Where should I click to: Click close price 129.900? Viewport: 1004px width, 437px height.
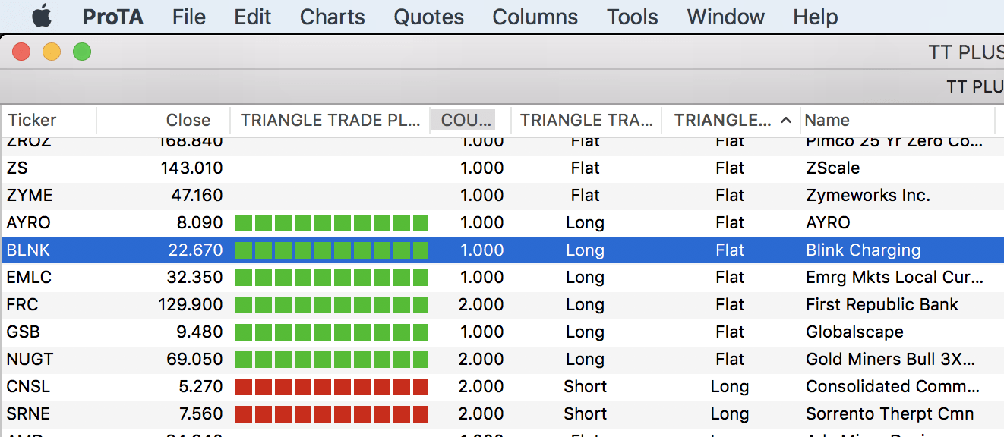191,305
